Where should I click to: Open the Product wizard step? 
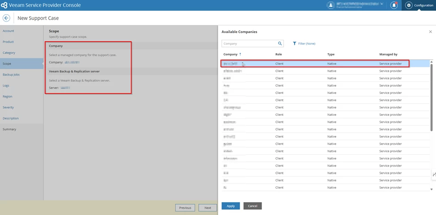(8, 42)
